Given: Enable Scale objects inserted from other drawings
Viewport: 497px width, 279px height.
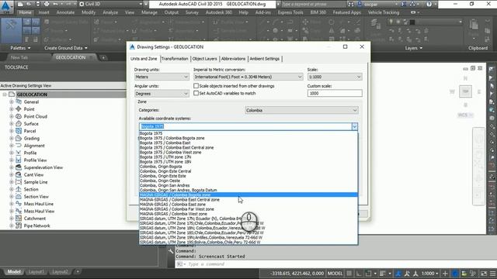Looking at the screenshot, I should [x=196, y=86].
